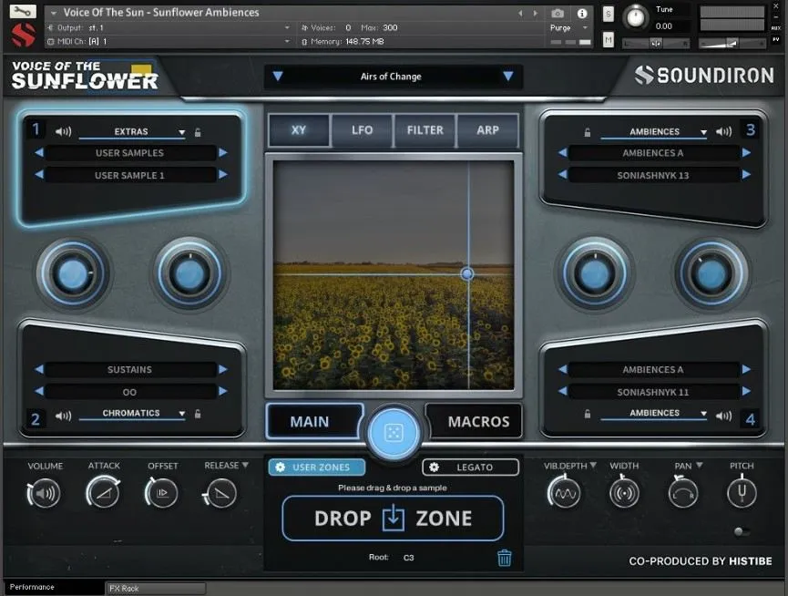Click the camera snapshot icon
The height and width of the screenshot is (596, 788).
pos(558,13)
